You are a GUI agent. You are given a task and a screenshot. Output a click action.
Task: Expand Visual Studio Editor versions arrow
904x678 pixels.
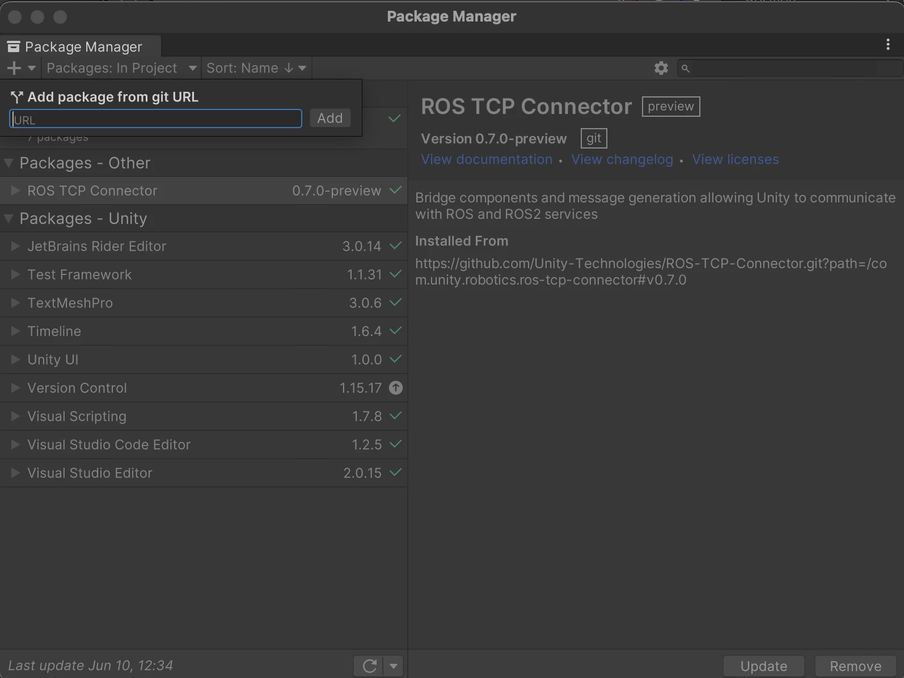pos(15,473)
